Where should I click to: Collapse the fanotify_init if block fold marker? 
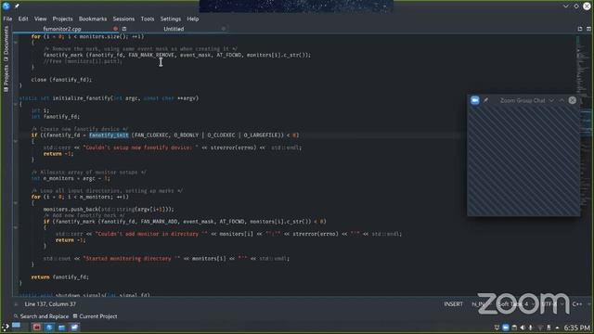coord(16,141)
